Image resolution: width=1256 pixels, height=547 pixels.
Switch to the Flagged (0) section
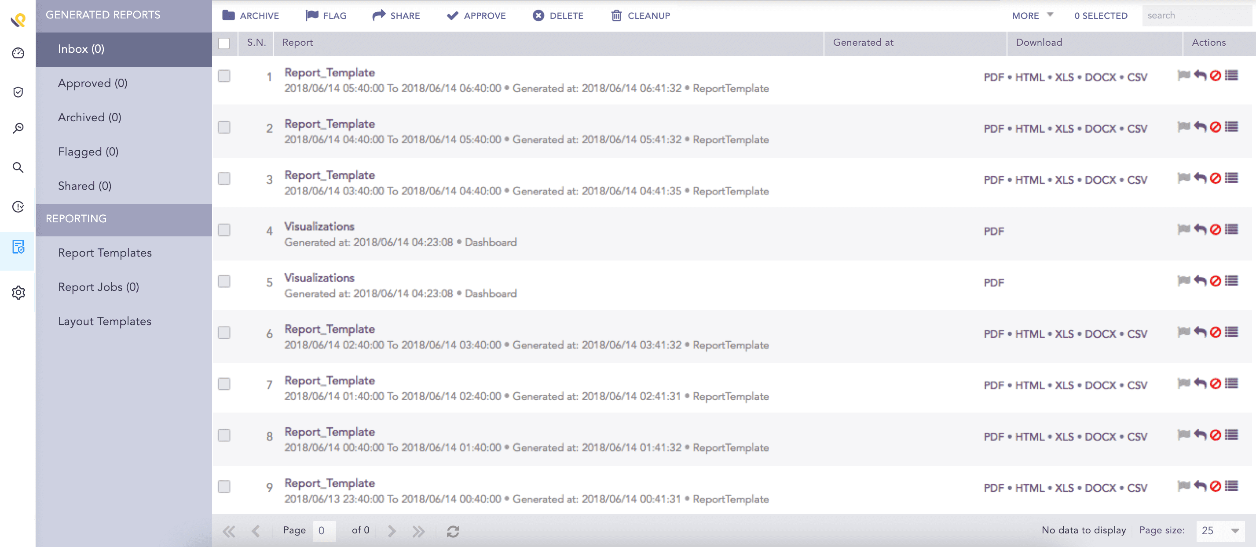pyautogui.click(x=88, y=152)
